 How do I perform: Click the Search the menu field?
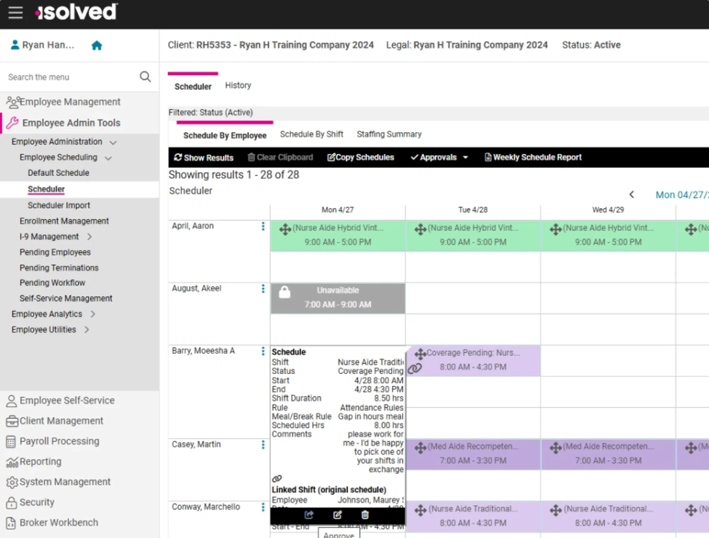click(71, 77)
